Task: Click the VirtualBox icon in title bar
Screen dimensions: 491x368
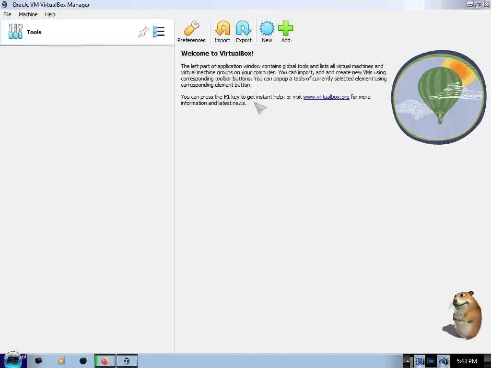Action: (5, 5)
